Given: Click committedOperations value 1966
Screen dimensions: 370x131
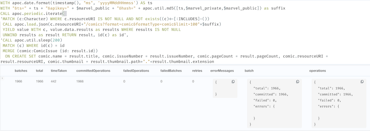Looking at the screenshot, I should 80,81.
